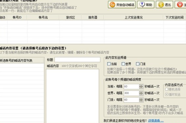
Task: Sort by the 游戏区 column header
Action: click(x=70, y=17)
